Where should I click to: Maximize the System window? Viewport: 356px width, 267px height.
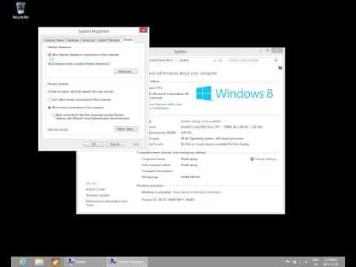click(268, 50)
